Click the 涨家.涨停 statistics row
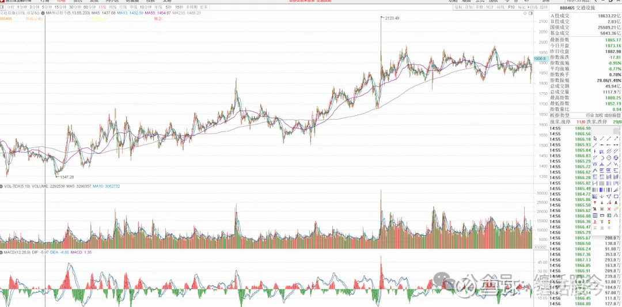 [x=586, y=122]
